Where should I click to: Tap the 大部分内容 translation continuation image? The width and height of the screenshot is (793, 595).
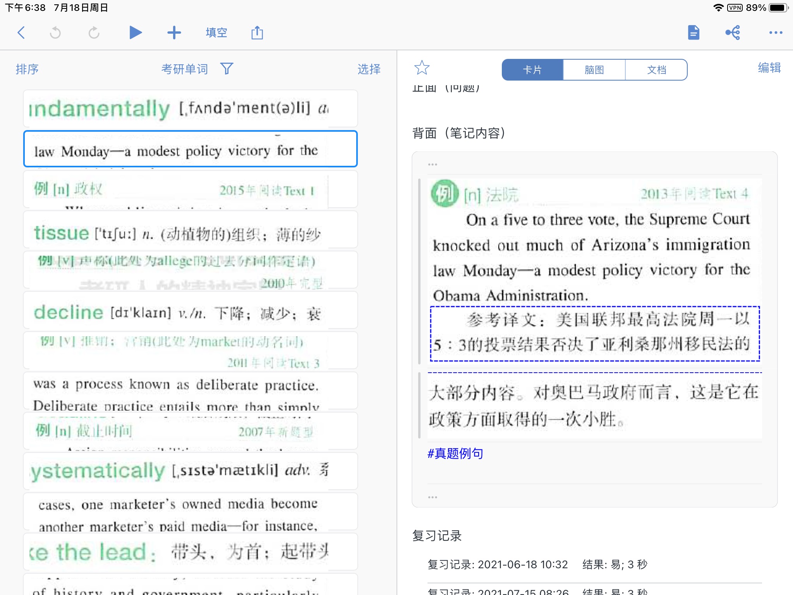595,406
